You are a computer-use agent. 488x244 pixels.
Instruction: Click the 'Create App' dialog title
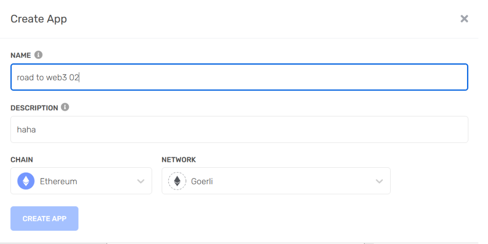[39, 19]
